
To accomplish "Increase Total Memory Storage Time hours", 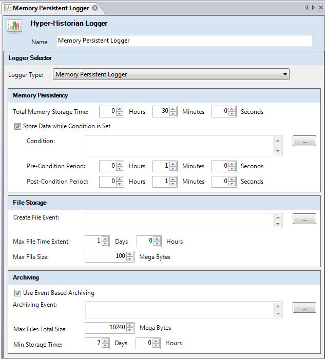I will tap(120, 109).
